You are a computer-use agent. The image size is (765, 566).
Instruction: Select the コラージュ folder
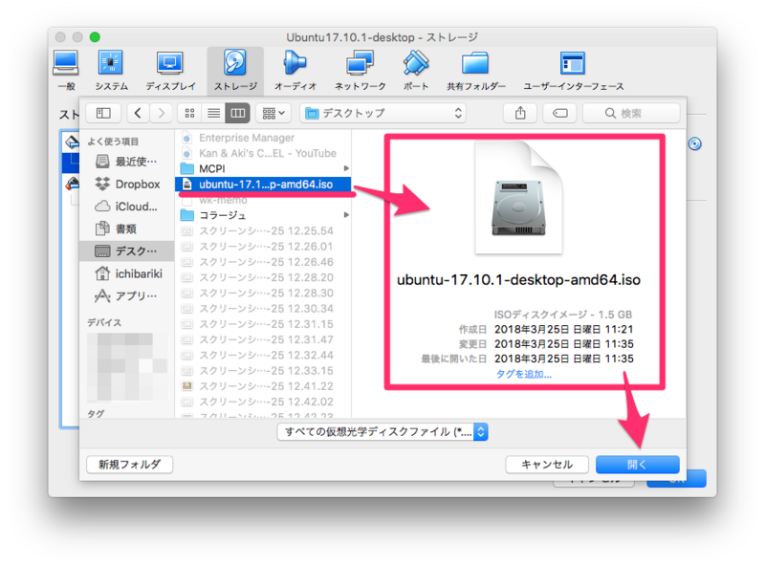(x=263, y=215)
